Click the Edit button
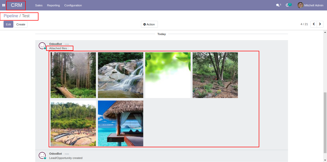Image resolution: width=327 pixels, height=162 pixels. 8,24
